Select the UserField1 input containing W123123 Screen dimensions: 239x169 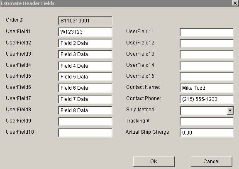point(85,32)
